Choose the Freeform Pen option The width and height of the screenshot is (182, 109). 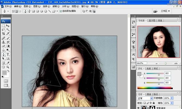click(x=29, y=11)
